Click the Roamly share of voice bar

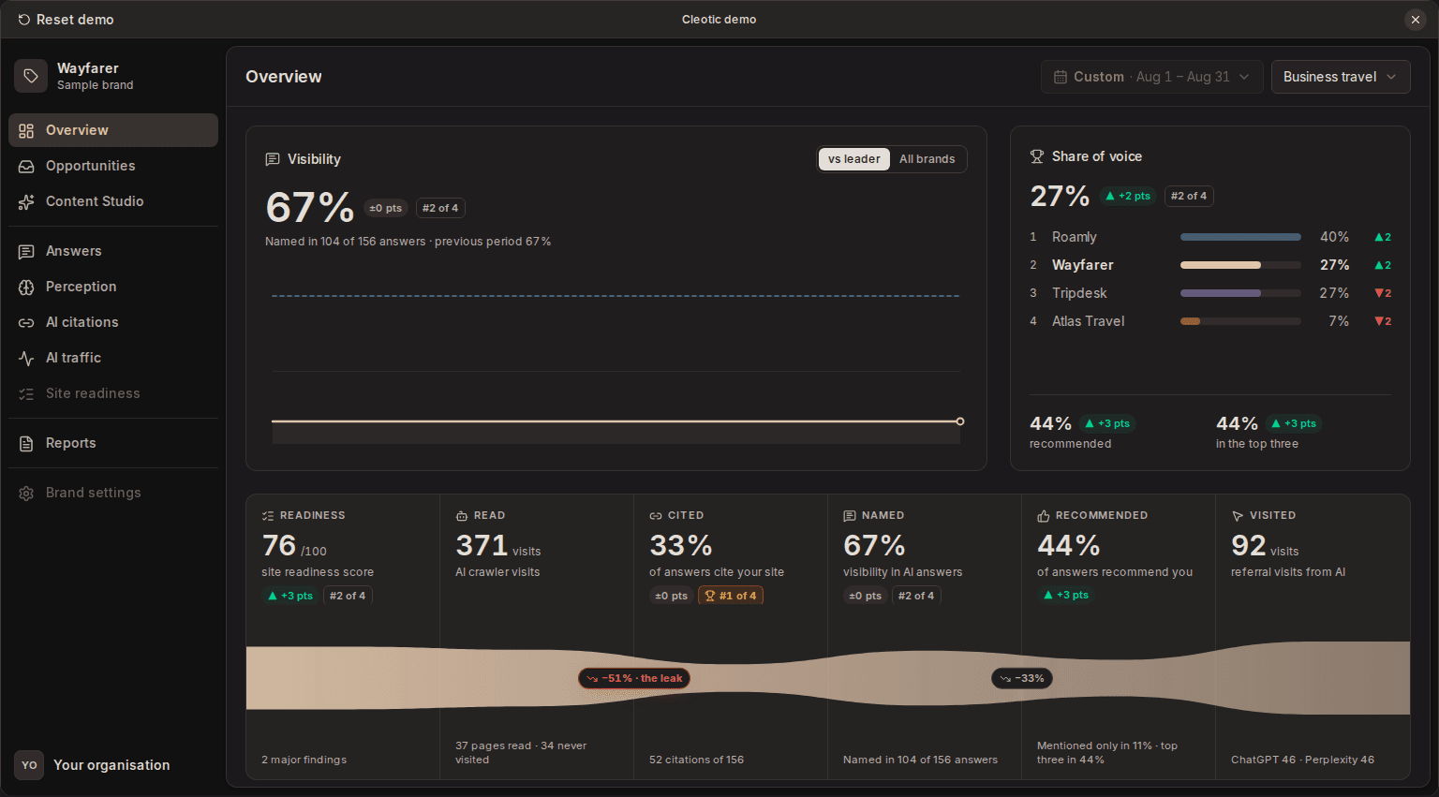click(x=1240, y=237)
